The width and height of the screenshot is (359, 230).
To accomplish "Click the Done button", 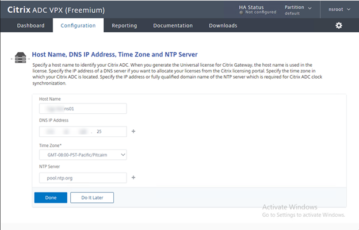I will [x=51, y=197].
